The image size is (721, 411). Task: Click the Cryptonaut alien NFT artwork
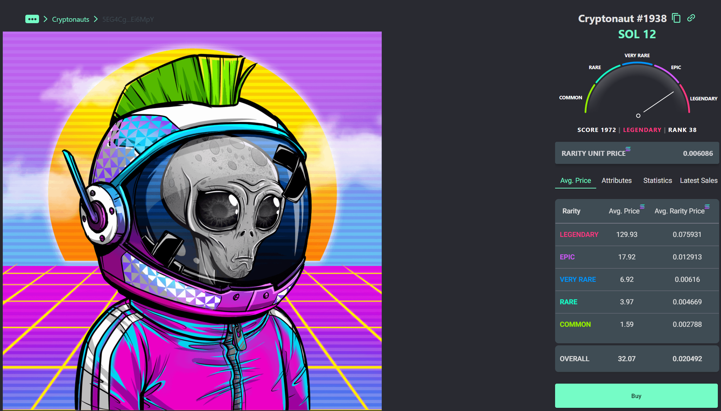point(192,220)
